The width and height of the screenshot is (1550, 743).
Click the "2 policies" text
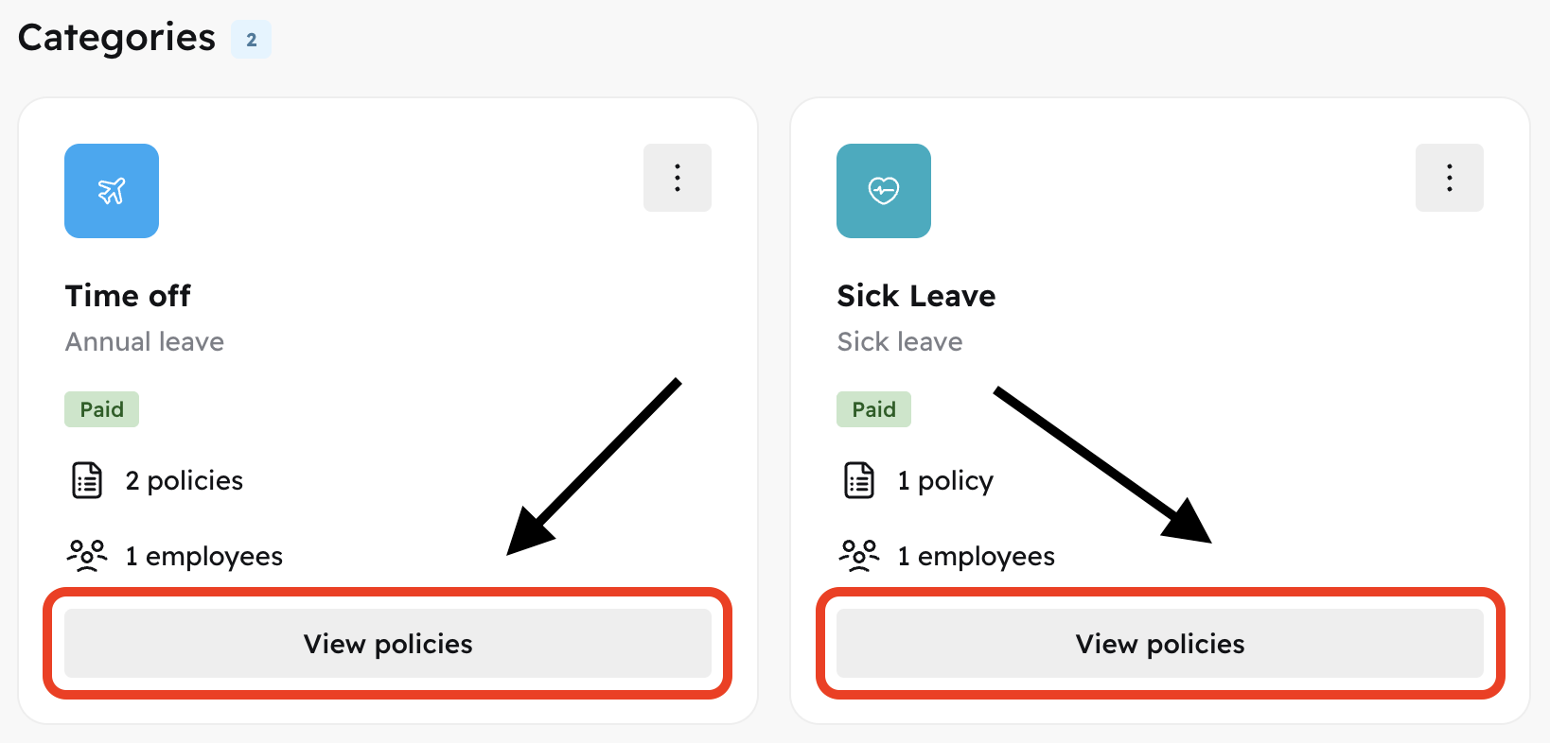click(185, 480)
